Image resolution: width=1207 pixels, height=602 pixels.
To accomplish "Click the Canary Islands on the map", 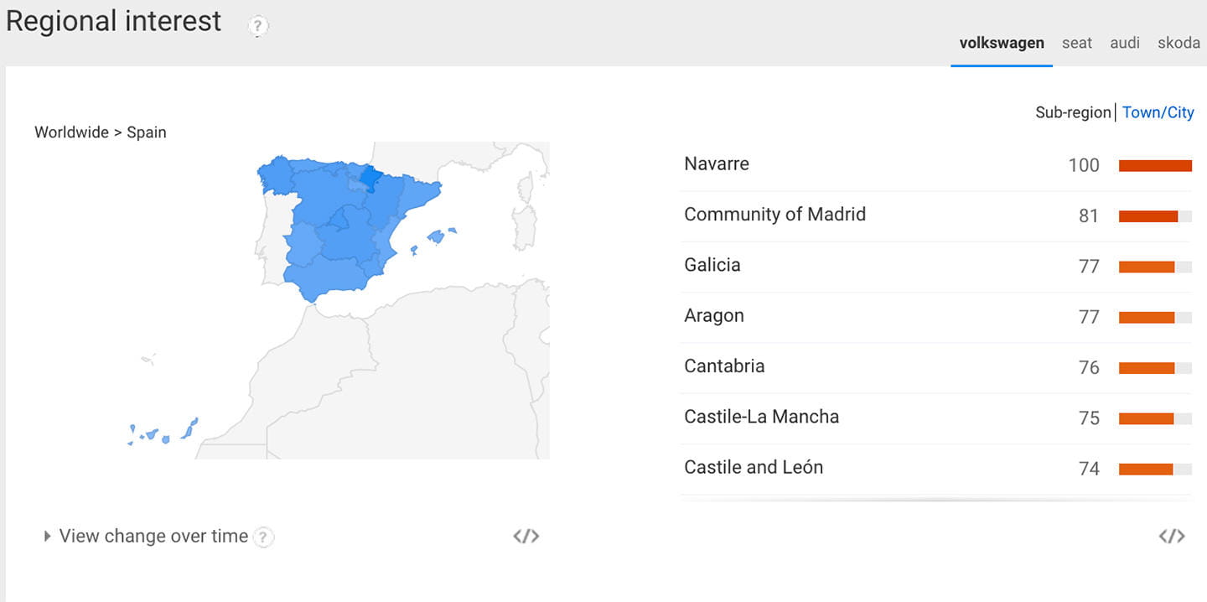I will pos(163,433).
